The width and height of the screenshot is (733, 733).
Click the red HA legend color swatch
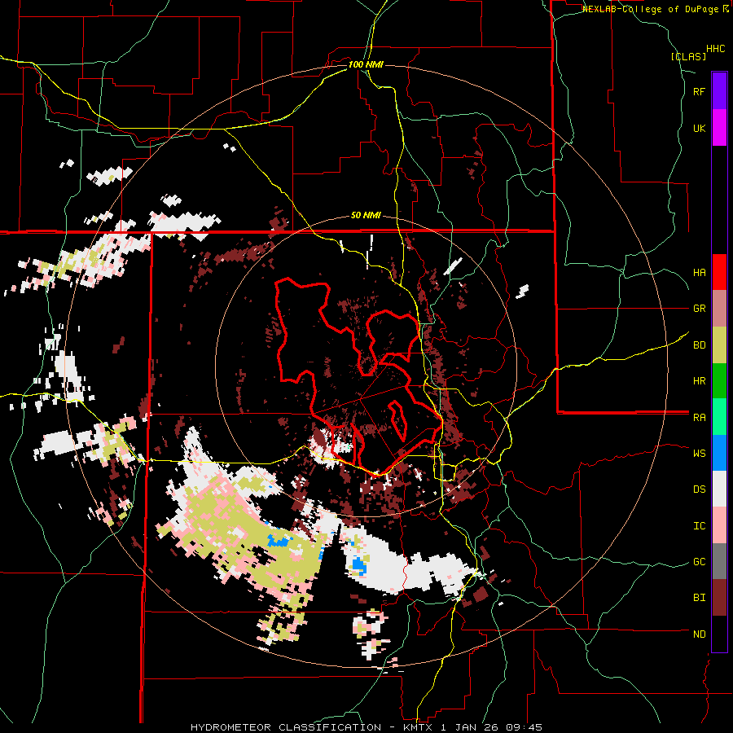(x=719, y=272)
